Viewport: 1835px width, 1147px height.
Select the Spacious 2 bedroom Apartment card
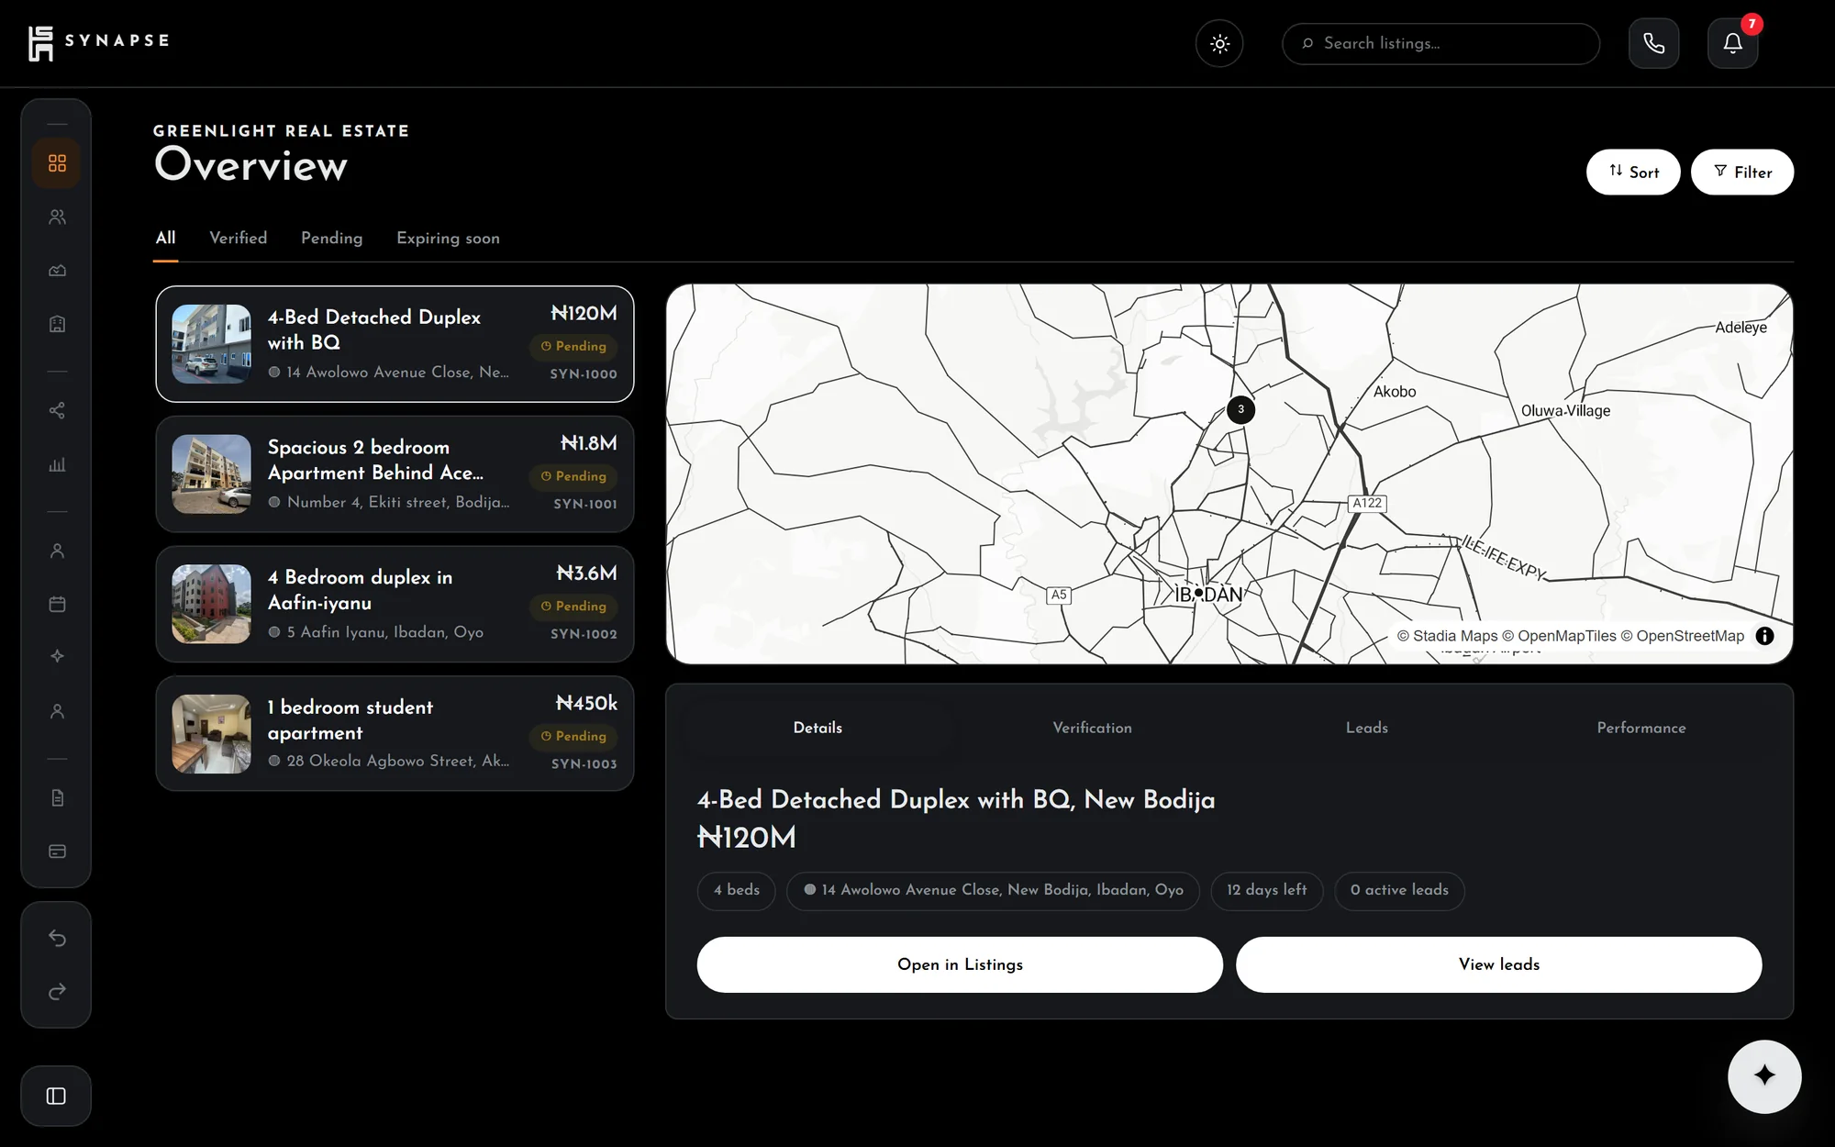395,474
